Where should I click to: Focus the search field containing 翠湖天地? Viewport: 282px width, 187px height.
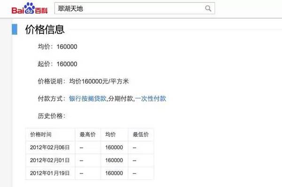pos(134,8)
